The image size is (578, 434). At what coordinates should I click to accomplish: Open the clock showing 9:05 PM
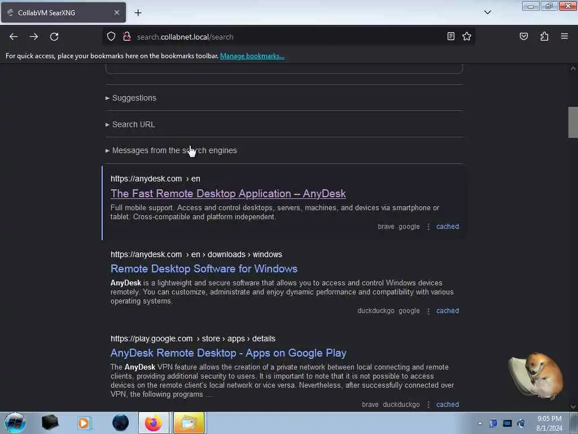(549, 423)
